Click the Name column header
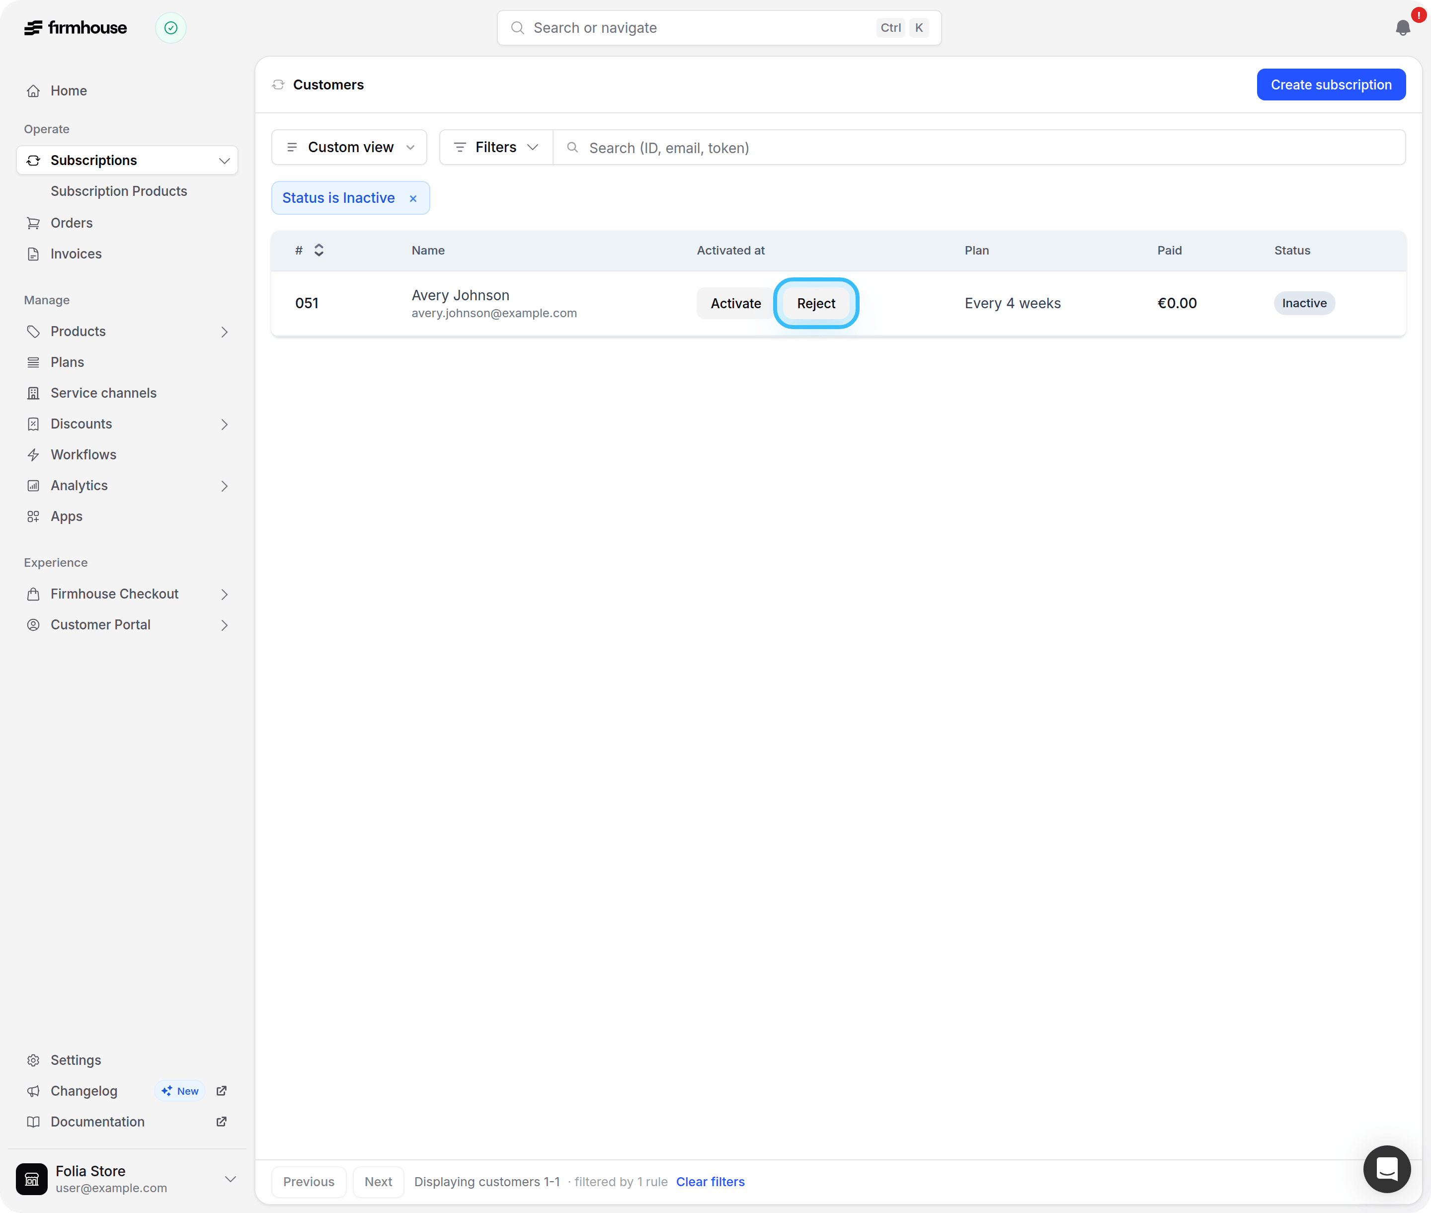Screen dimensions: 1431x1213 click(427, 250)
